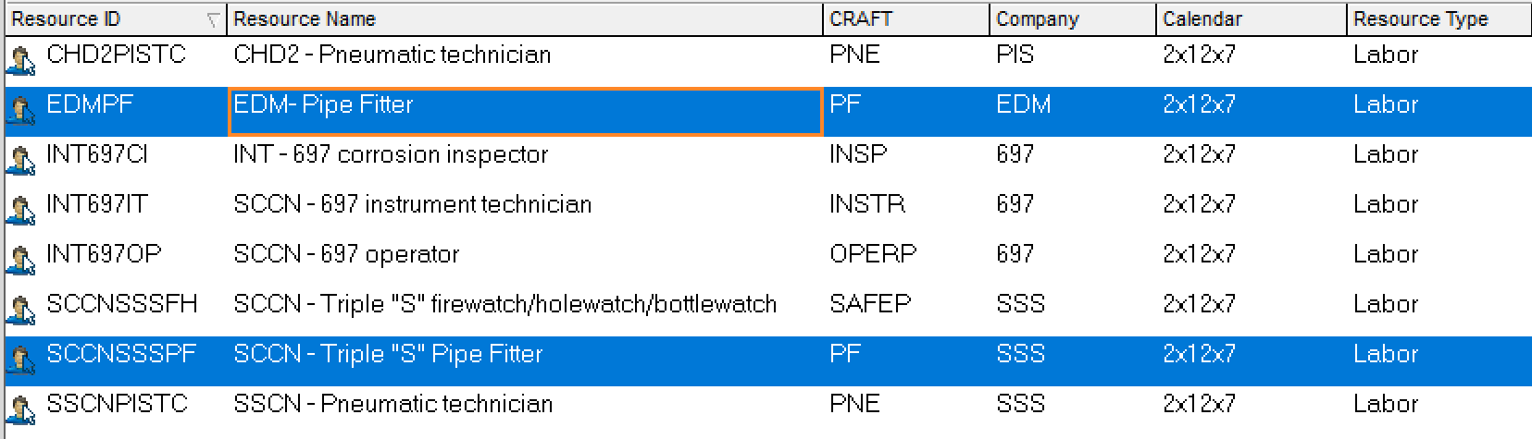Select SCCN - 697 instrument technician row
Viewport: 1532px width, 439px height.
tap(768, 204)
